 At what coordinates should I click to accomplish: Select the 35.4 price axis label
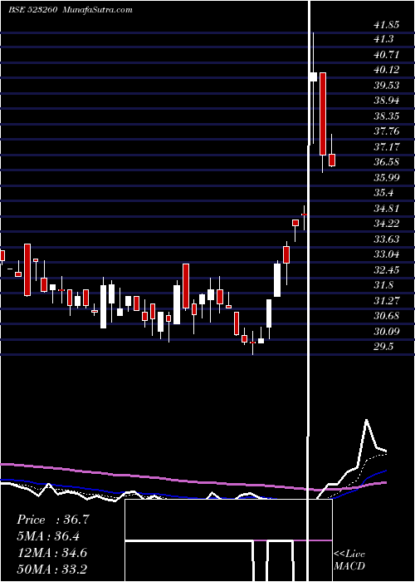[383, 193]
